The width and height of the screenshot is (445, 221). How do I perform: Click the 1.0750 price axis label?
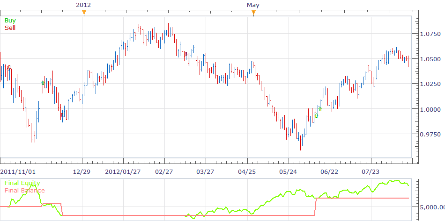(430, 34)
